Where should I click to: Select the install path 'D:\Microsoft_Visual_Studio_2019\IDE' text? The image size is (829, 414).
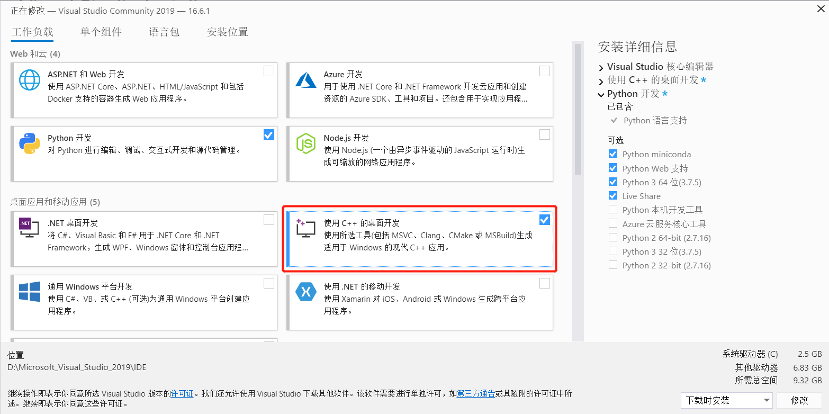coord(77,367)
